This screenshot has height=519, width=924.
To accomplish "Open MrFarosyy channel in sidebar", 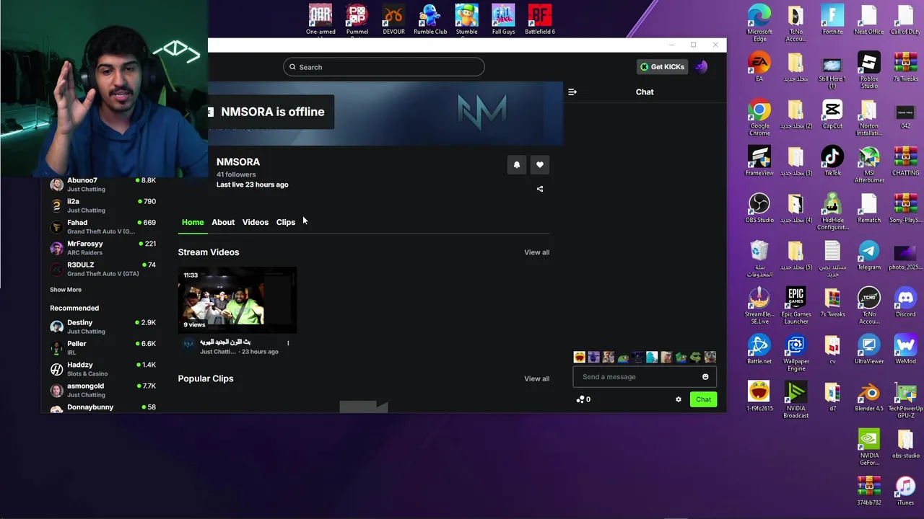I will pyautogui.click(x=103, y=248).
